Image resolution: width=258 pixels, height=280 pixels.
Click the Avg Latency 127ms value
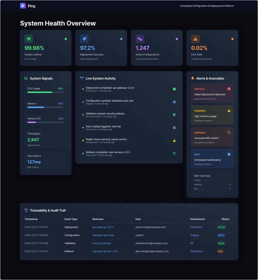(x=34, y=162)
